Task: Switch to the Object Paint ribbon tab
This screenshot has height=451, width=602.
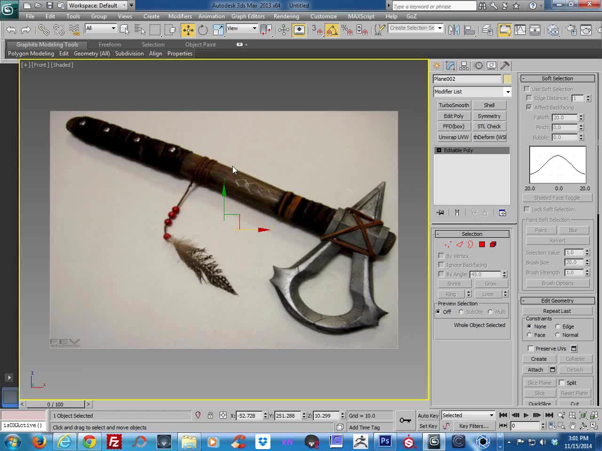Action: click(200, 45)
